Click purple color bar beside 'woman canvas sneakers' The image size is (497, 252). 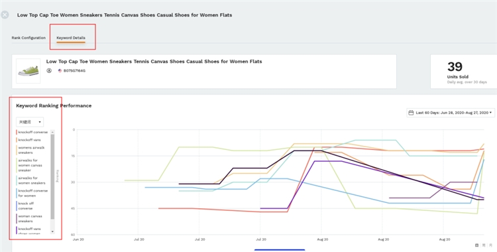point(17,219)
